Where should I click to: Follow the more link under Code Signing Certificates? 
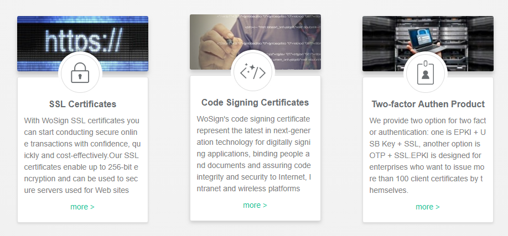(x=255, y=205)
